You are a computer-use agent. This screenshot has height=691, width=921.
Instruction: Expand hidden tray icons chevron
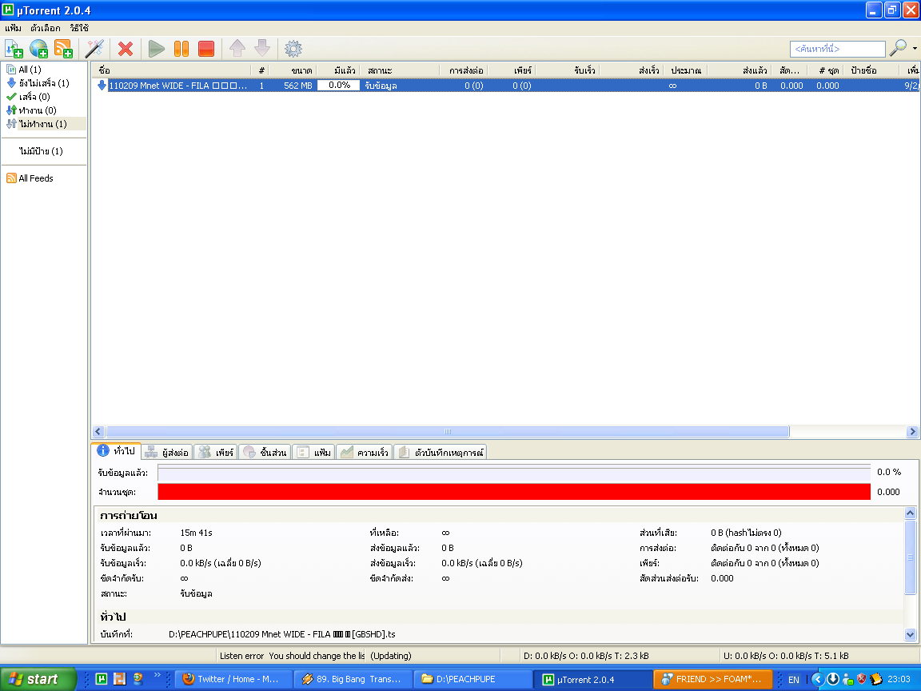[817, 679]
